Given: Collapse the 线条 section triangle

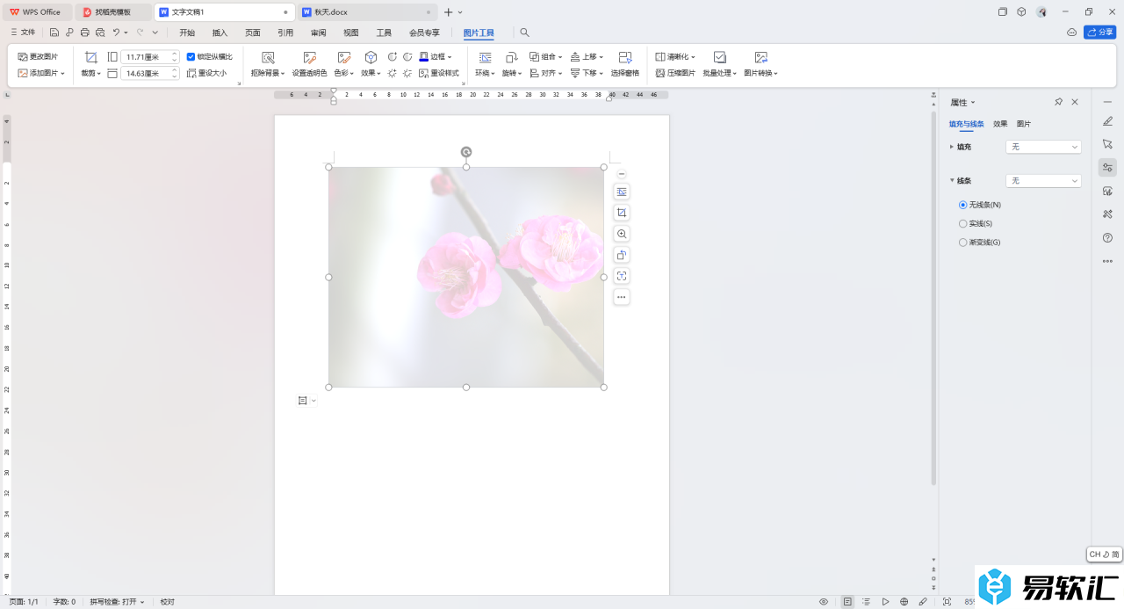Looking at the screenshot, I should click(952, 180).
